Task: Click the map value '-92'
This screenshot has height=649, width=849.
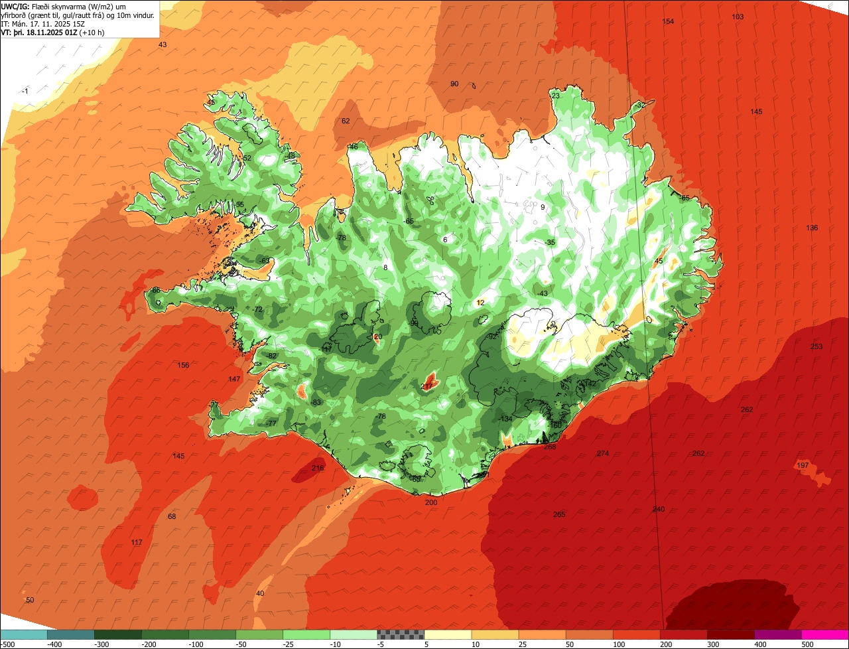Action: coord(491,336)
